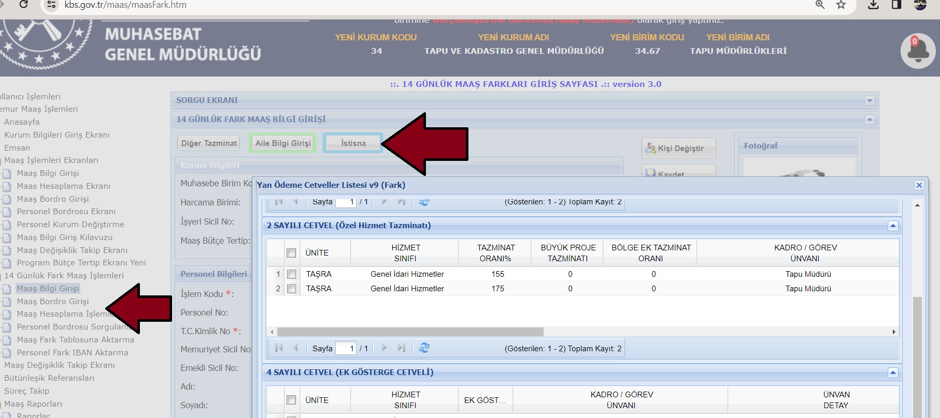
Task: Open Program Bütçe Tertip Ekranı Yeni
Action: [x=81, y=263]
